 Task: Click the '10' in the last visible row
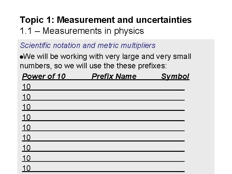(x=26, y=168)
